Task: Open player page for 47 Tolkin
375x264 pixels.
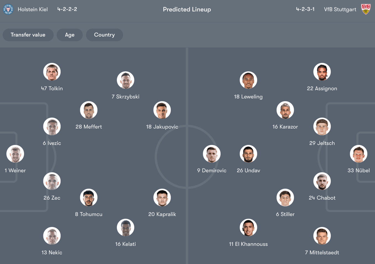Action: pos(52,72)
